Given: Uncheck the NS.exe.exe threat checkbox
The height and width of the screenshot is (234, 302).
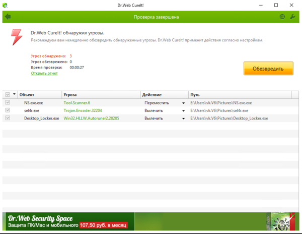Looking at the screenshot, I should 8,102.
